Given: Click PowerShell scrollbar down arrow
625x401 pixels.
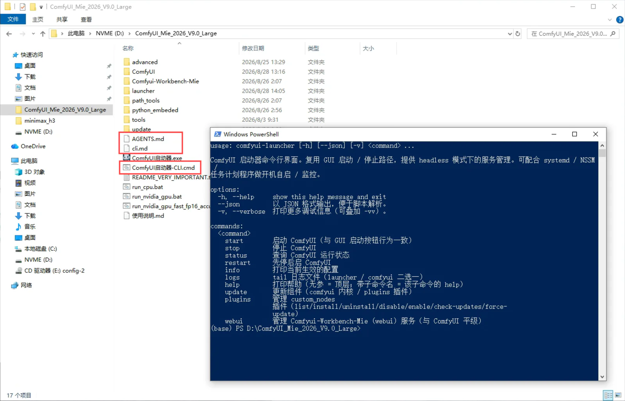Looking at the screenshot, I should click(x=602, y=377).
